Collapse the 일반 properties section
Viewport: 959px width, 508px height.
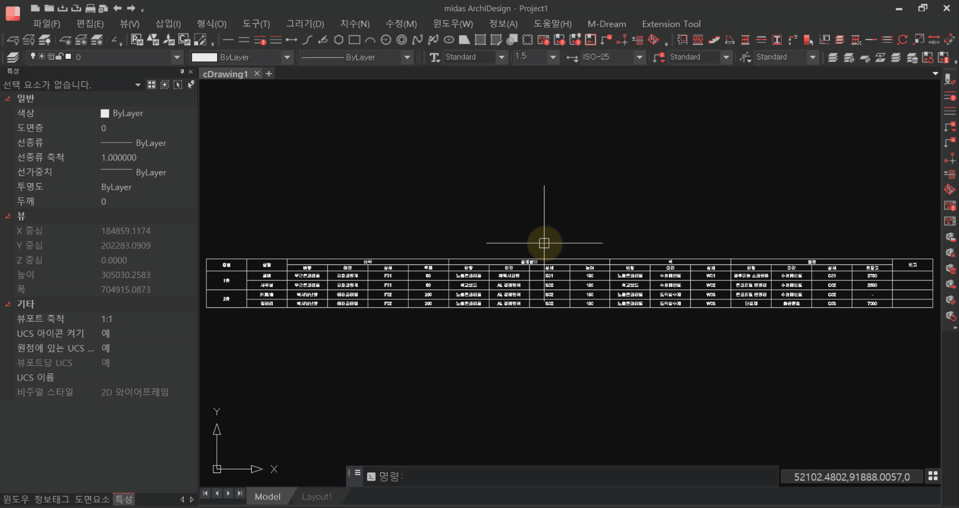pyautogui.click(x=7, y=99)
